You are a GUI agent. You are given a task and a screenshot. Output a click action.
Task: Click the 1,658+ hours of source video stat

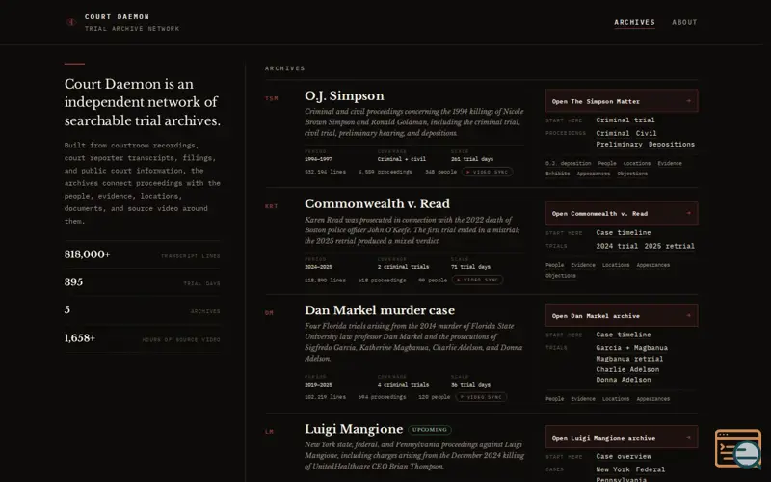[x=142, y=338]
